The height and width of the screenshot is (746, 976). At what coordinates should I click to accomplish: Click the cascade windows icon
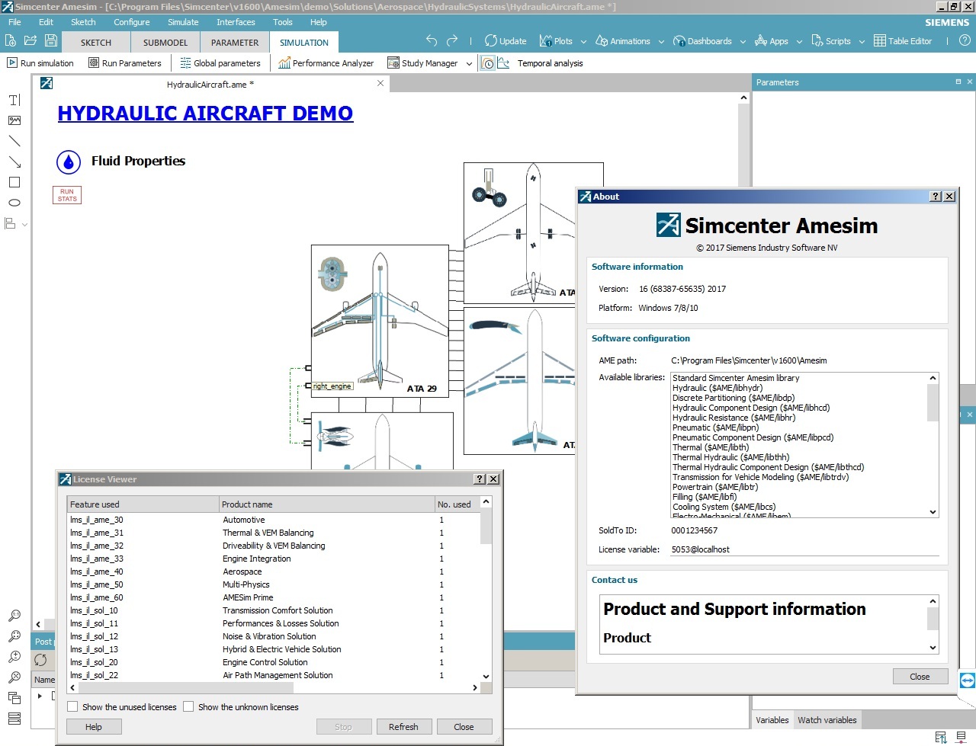tap(14, 698)
